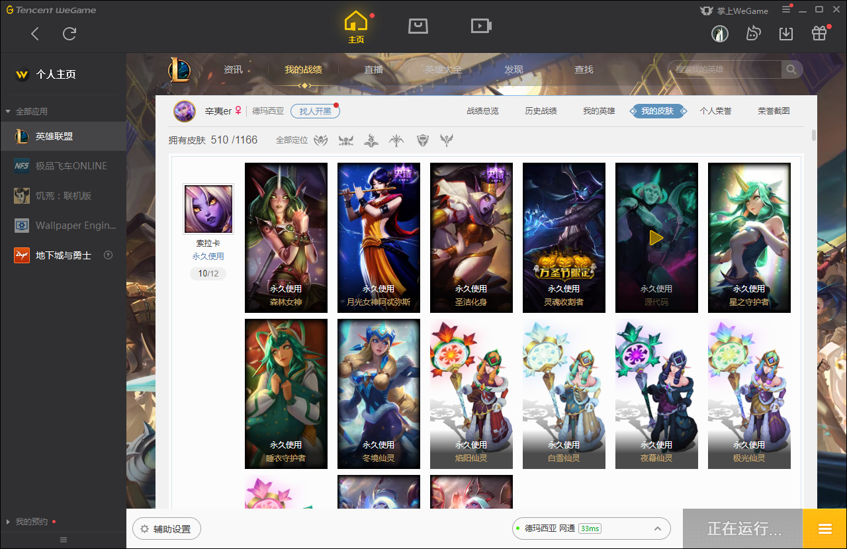Viewport: 847px width, 549px height.
Task: Open the 资讯 tab
Action: (x=233, y=69)
